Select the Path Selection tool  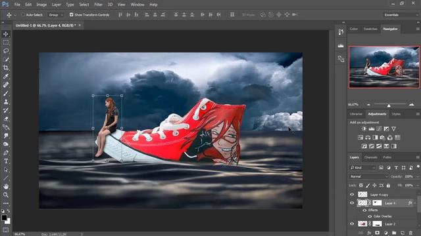(x=6, y=170)
